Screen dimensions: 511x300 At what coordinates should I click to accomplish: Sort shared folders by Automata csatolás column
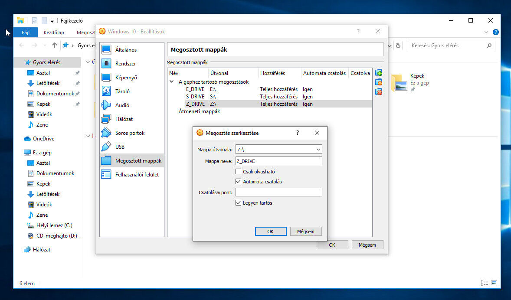(324, 73)
